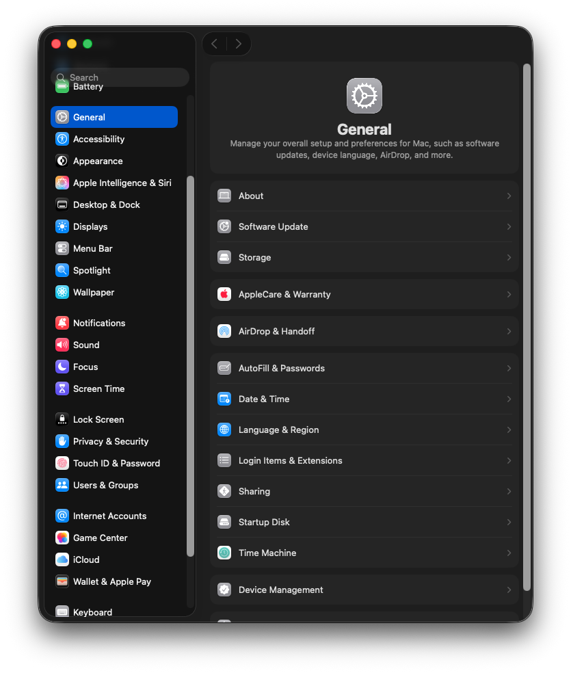
Task: Select Wallpaper in the sidebar
Action: [x=114, y=292]
